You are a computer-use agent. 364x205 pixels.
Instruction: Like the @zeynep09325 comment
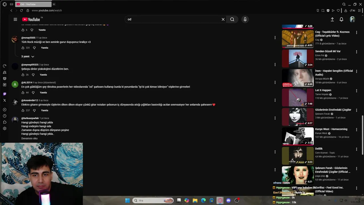coord(23,75)
